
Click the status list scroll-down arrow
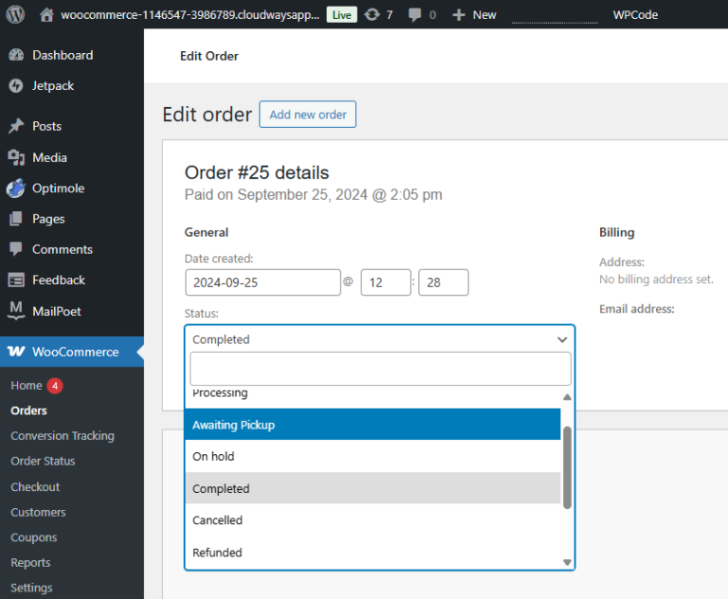(567, 562)
